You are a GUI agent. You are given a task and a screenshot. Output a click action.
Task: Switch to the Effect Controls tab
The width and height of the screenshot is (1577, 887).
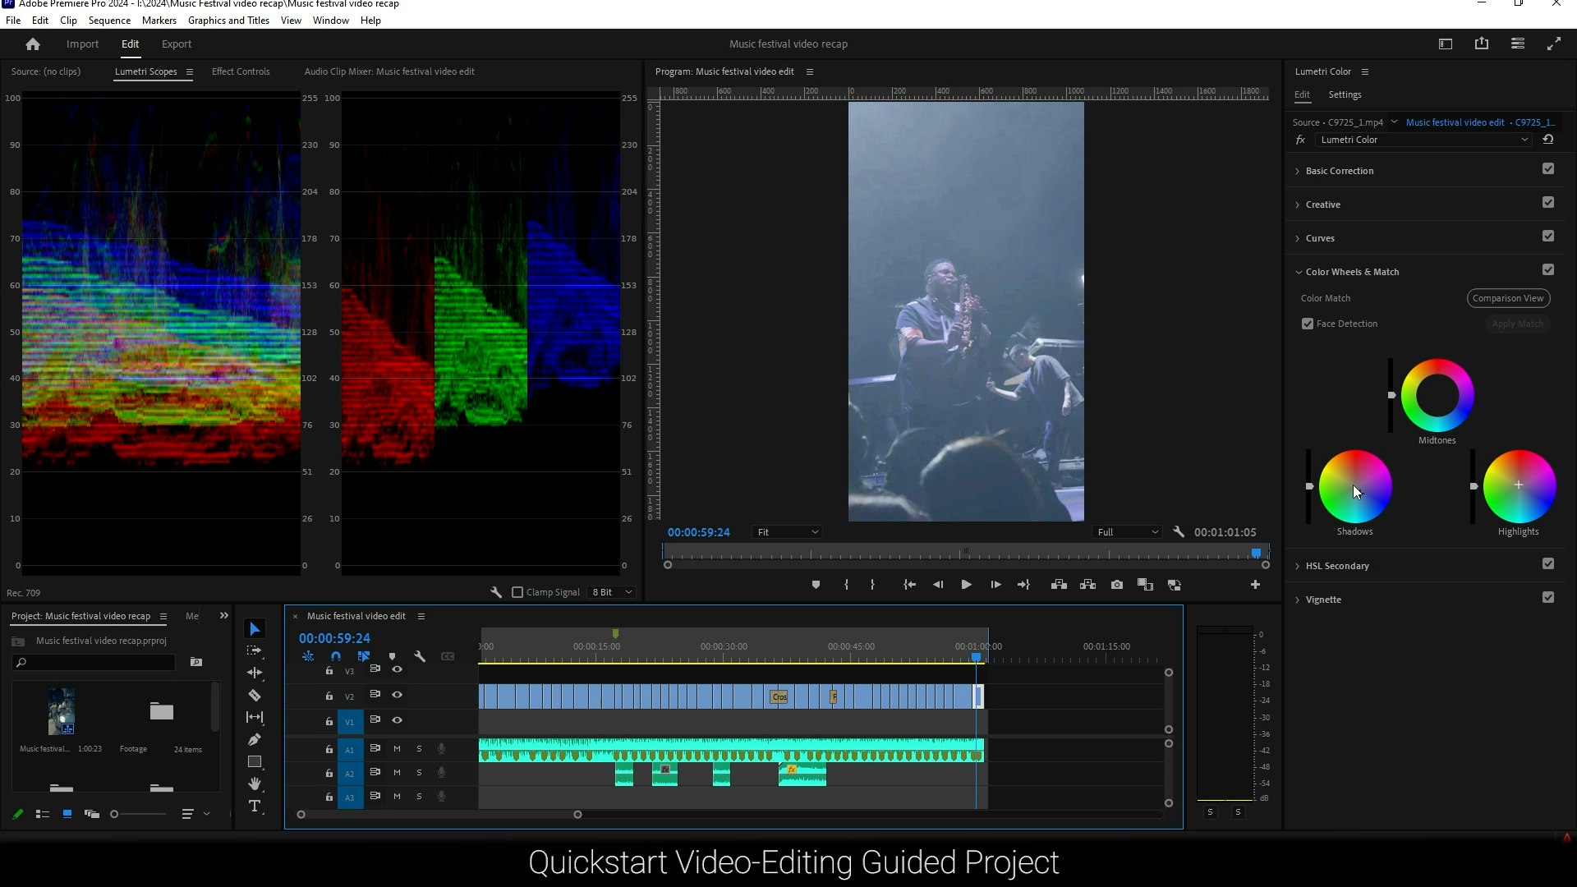(241, 71)
